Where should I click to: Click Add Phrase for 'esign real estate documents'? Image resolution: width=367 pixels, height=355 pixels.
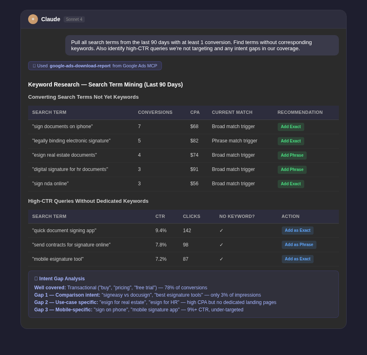(x=292, y=155)
